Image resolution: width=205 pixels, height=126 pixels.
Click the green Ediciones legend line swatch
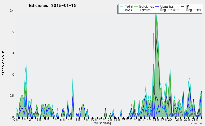pos(136,6)
